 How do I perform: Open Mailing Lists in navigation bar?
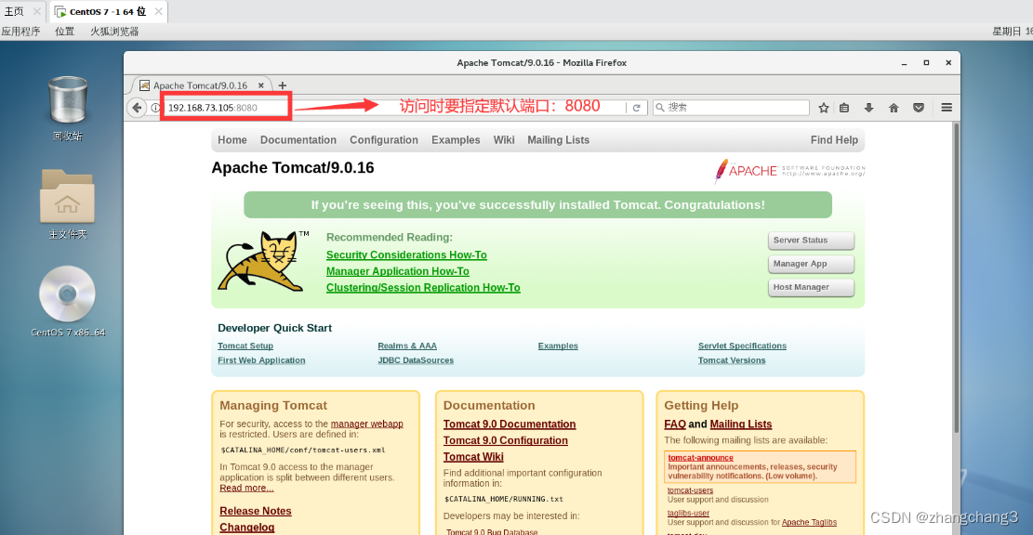tap(558, 140)
